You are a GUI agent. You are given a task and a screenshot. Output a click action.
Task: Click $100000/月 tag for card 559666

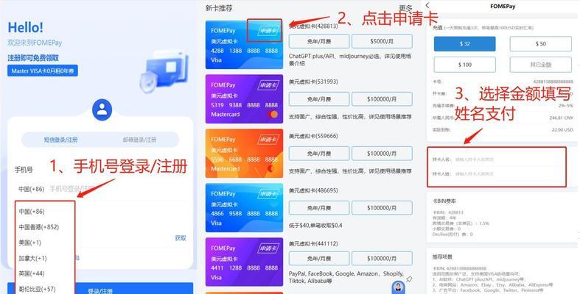point(382,154)
